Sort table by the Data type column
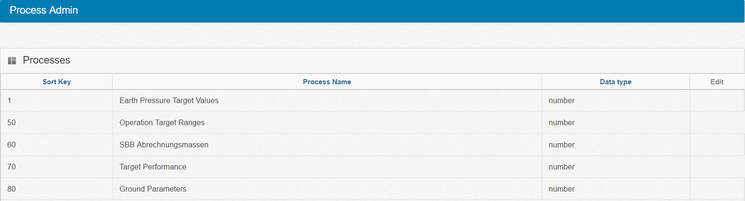 click(x=615, y=82)
